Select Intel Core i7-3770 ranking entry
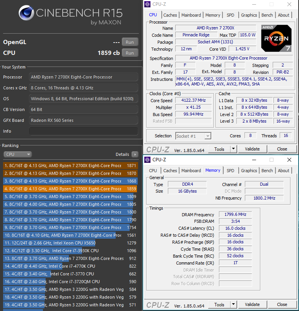This screenshot has width=299, height=311. 70,274
